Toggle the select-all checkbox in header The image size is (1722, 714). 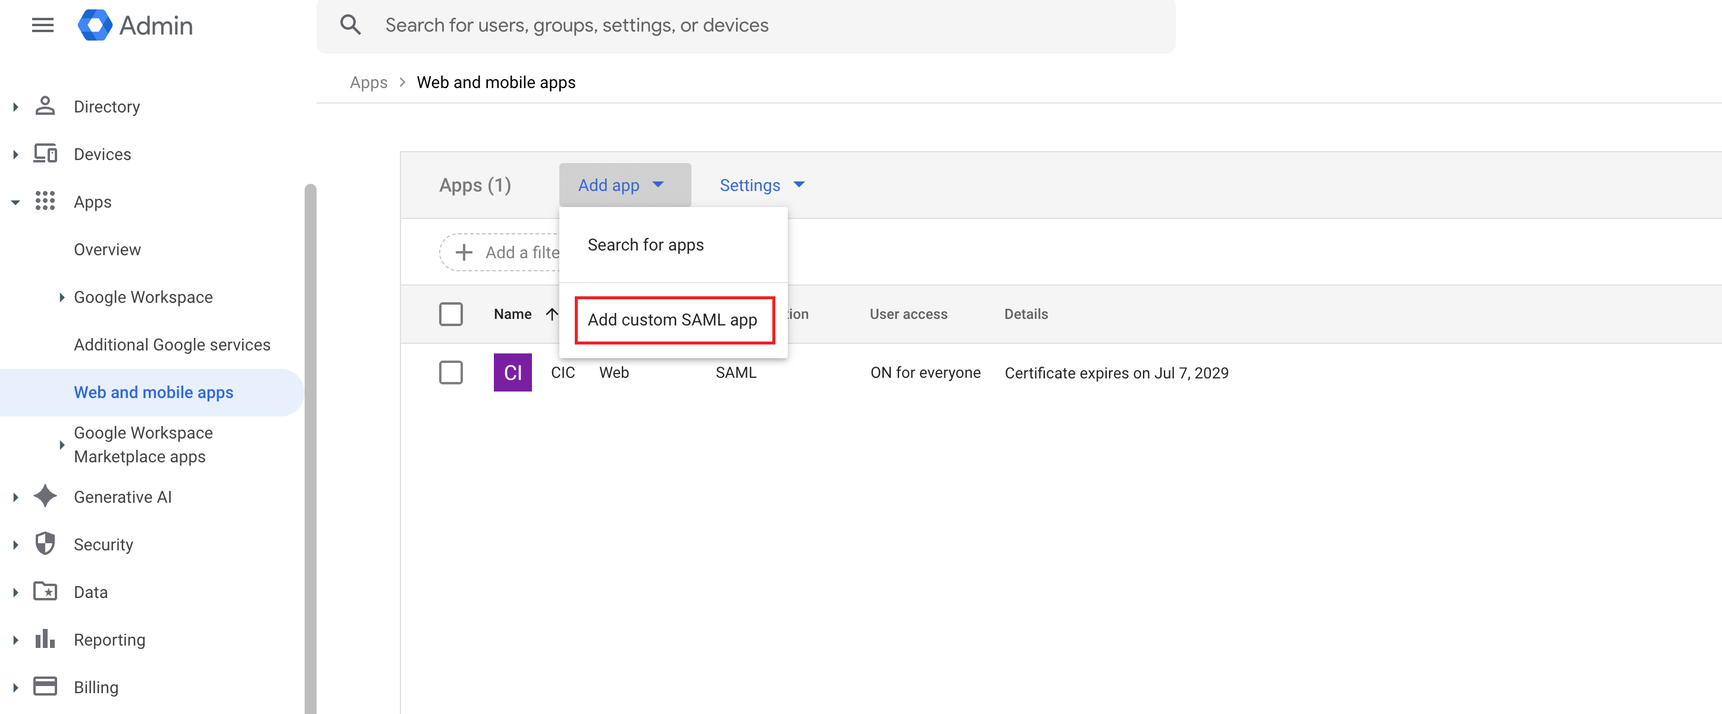point(450,314)
